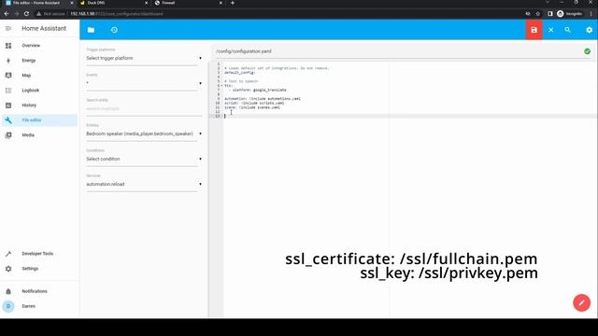The width and height of the screenshot is (598, 336).
Task: Place cursor on line 13 of editor
Action: [409, 116]
